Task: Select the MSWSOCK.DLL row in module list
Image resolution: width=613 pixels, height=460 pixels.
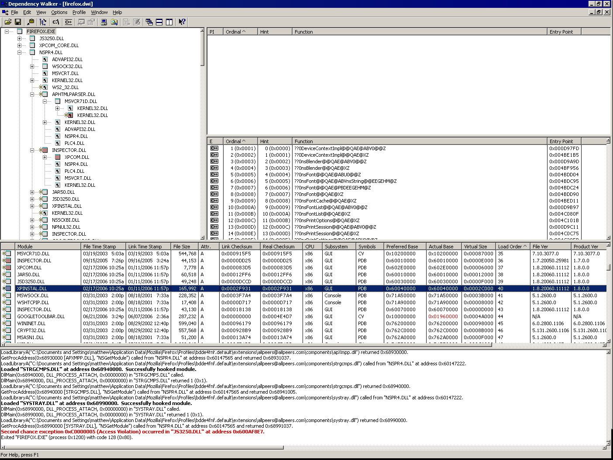Action: point(304,295)
